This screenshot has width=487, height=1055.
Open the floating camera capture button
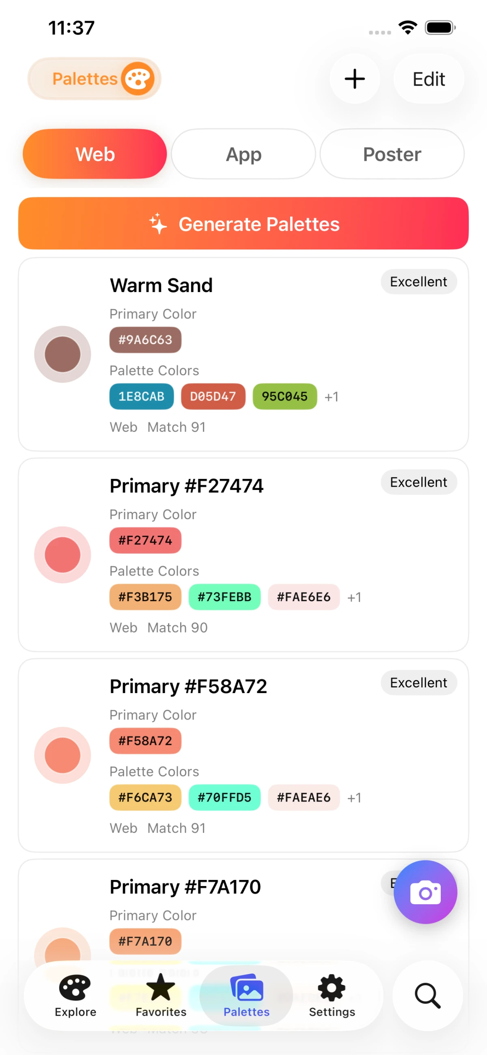click(x=425, y=892)
